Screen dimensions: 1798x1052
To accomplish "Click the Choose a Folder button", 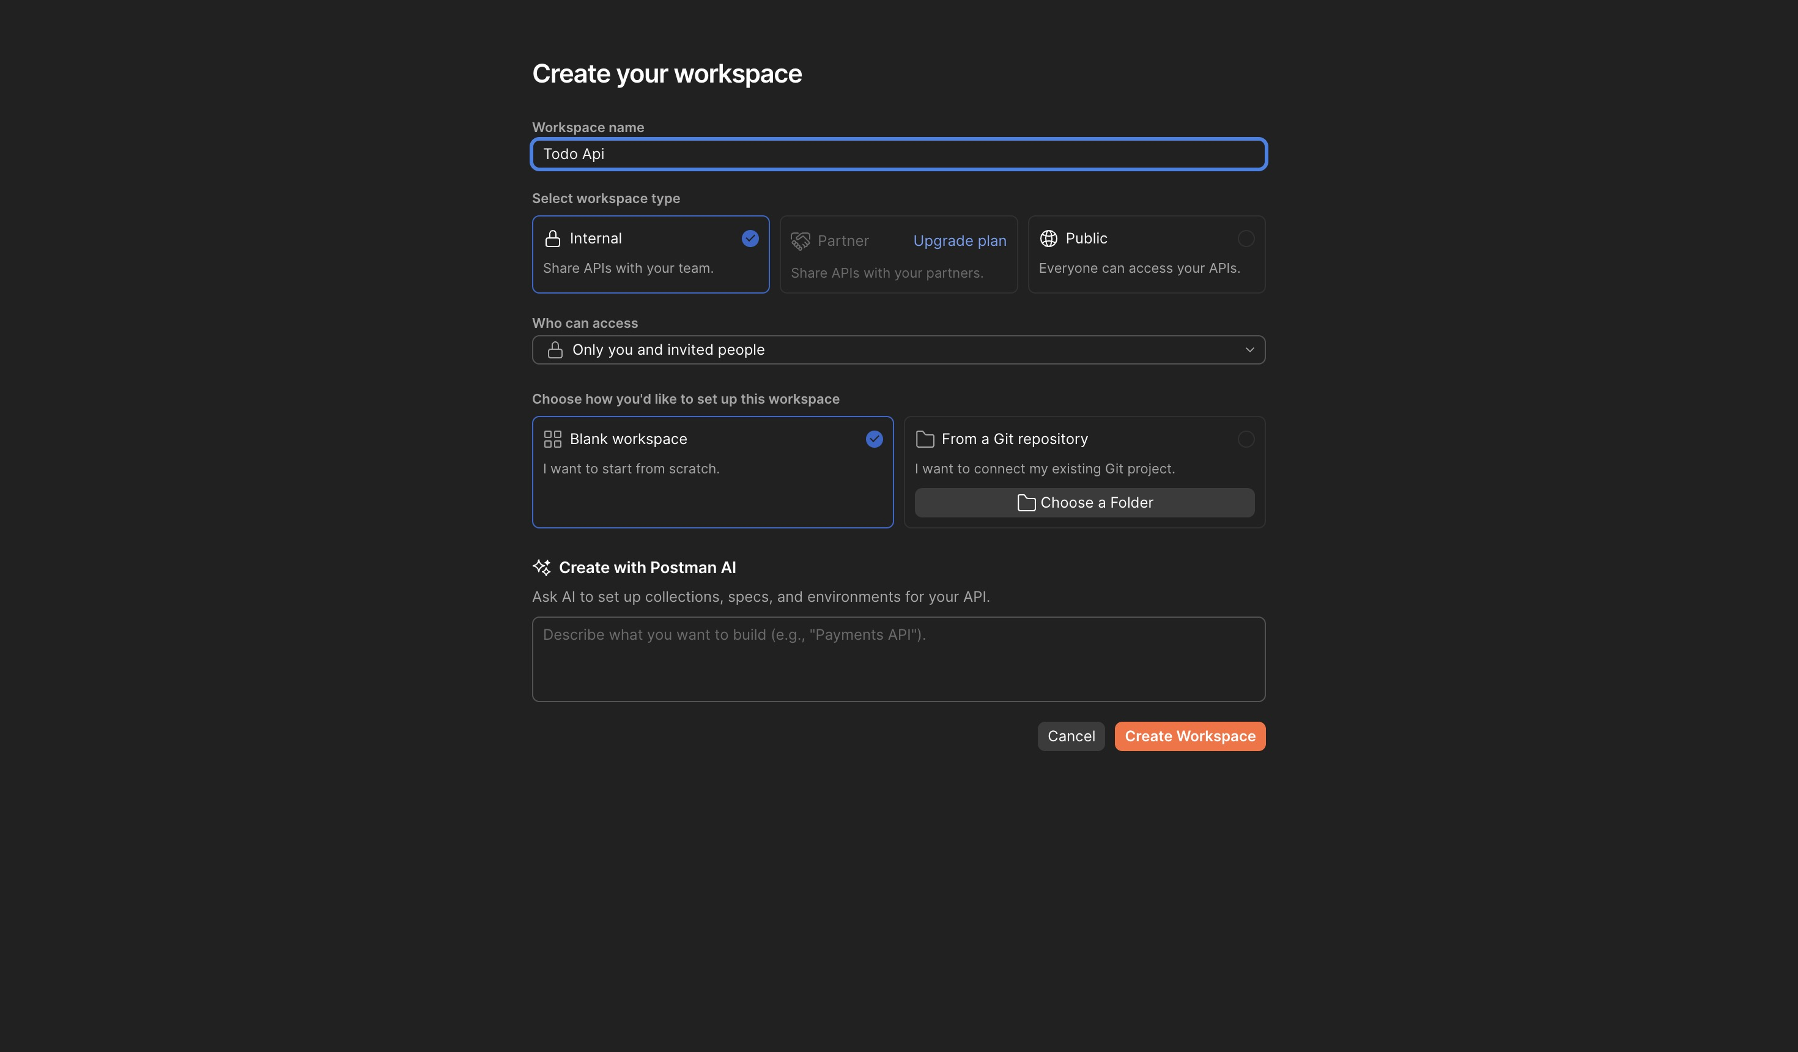I will [x=1084, y=502].
